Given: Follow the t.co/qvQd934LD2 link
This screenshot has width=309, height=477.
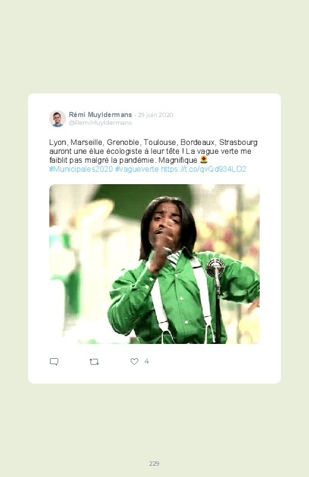Looking at the screenshot, I should [x=203, y=169].
